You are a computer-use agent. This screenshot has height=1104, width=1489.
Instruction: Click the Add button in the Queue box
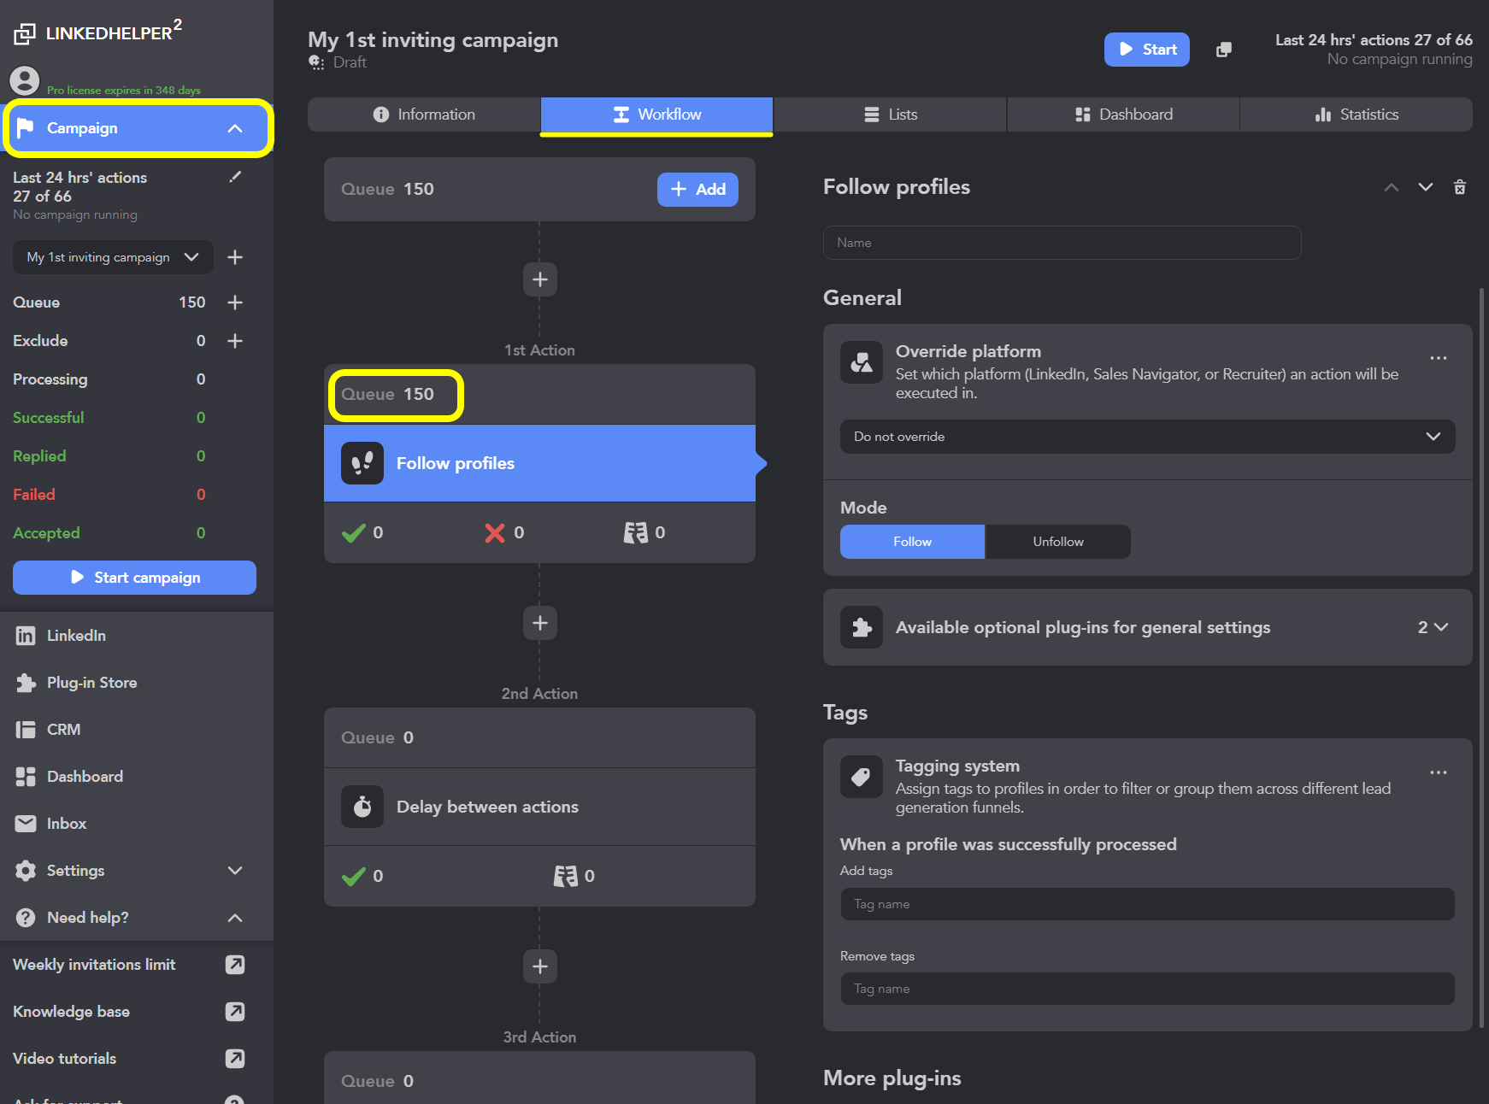(x=697, y=190)
